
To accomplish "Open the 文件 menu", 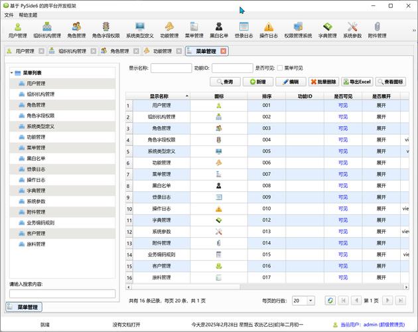I will point(9,15).
